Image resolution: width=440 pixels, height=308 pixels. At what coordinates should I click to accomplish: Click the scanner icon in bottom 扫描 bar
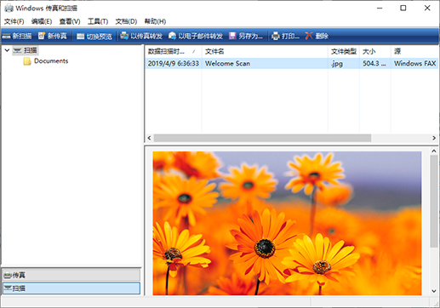(8, 288)
